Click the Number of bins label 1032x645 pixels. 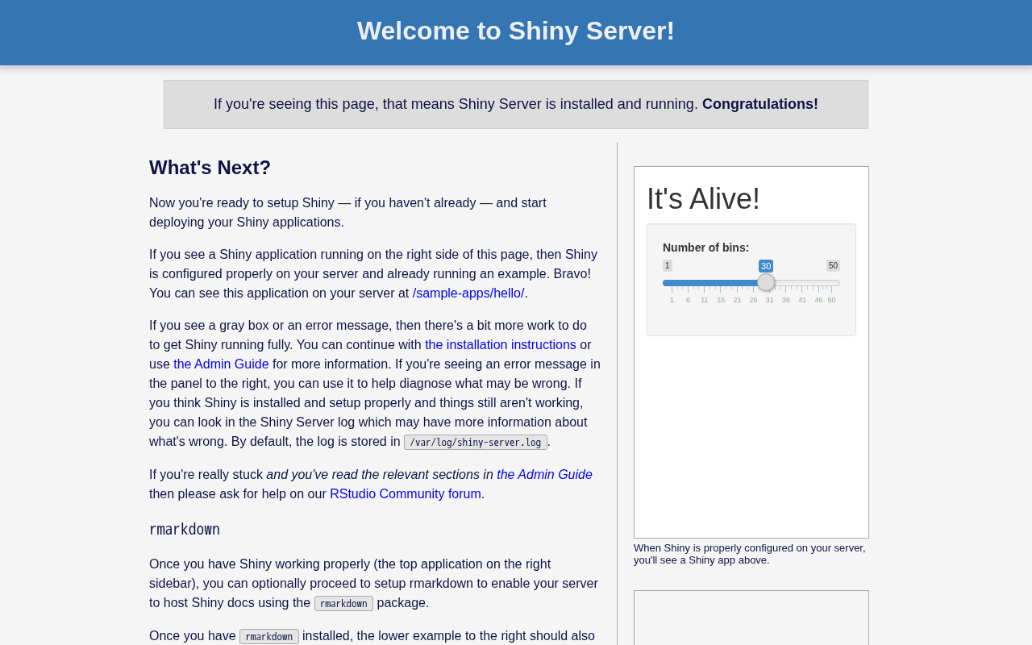[706, 248]
